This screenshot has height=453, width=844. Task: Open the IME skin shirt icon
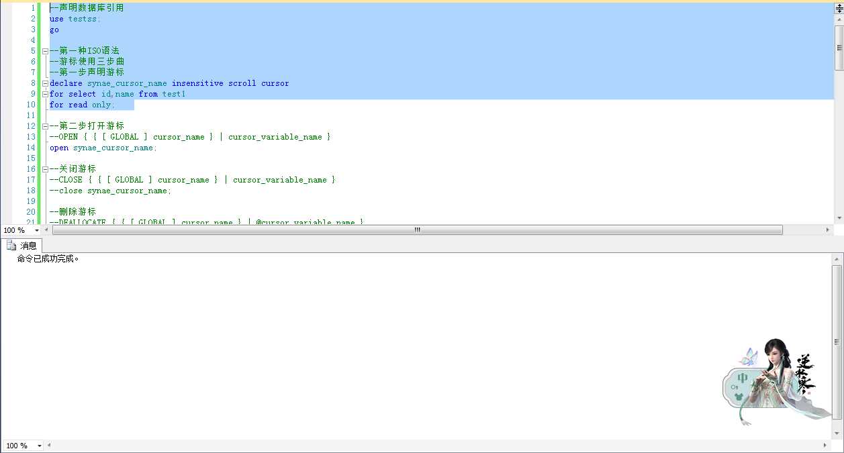click(x=740, y=396)
